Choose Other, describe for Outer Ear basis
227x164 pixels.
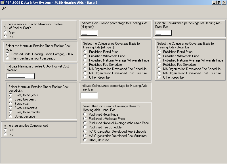point(159,77)
